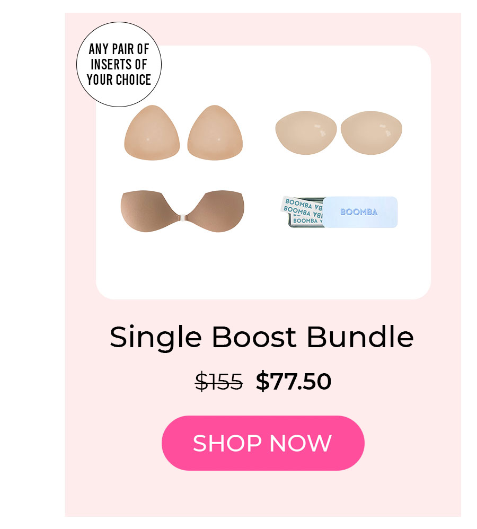Click the left cup of the brown adhesive bra
Image resolution: width=477 pixels, height=529 pixels.
click(148, 211)
